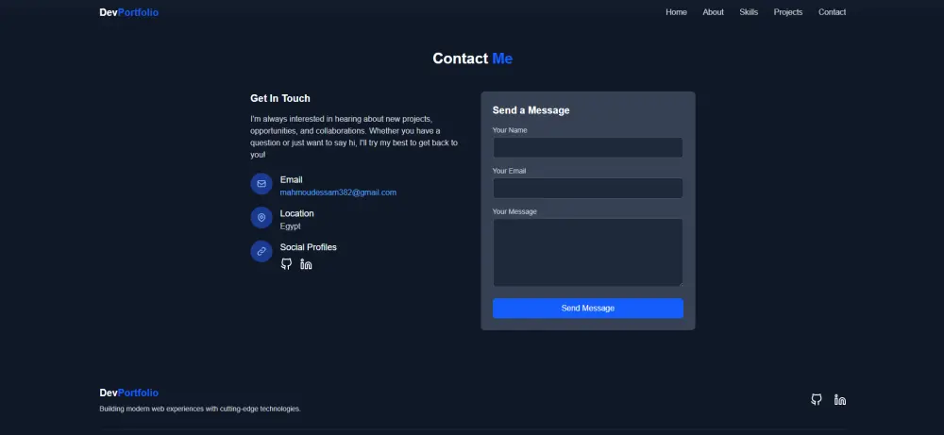Open LinkedIn icon under Social Profiles
The height and width of the screenshot is (435, 944).
pyautogui.click(x=306, y=264)
